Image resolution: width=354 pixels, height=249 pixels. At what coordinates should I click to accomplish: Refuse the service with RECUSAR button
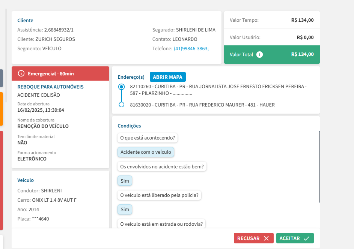(x=253, y=238)
